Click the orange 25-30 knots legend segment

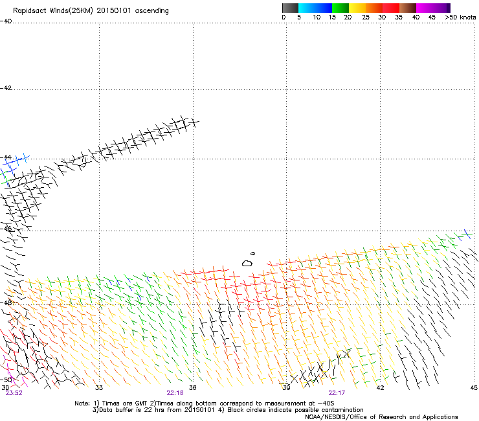[374, 8]
